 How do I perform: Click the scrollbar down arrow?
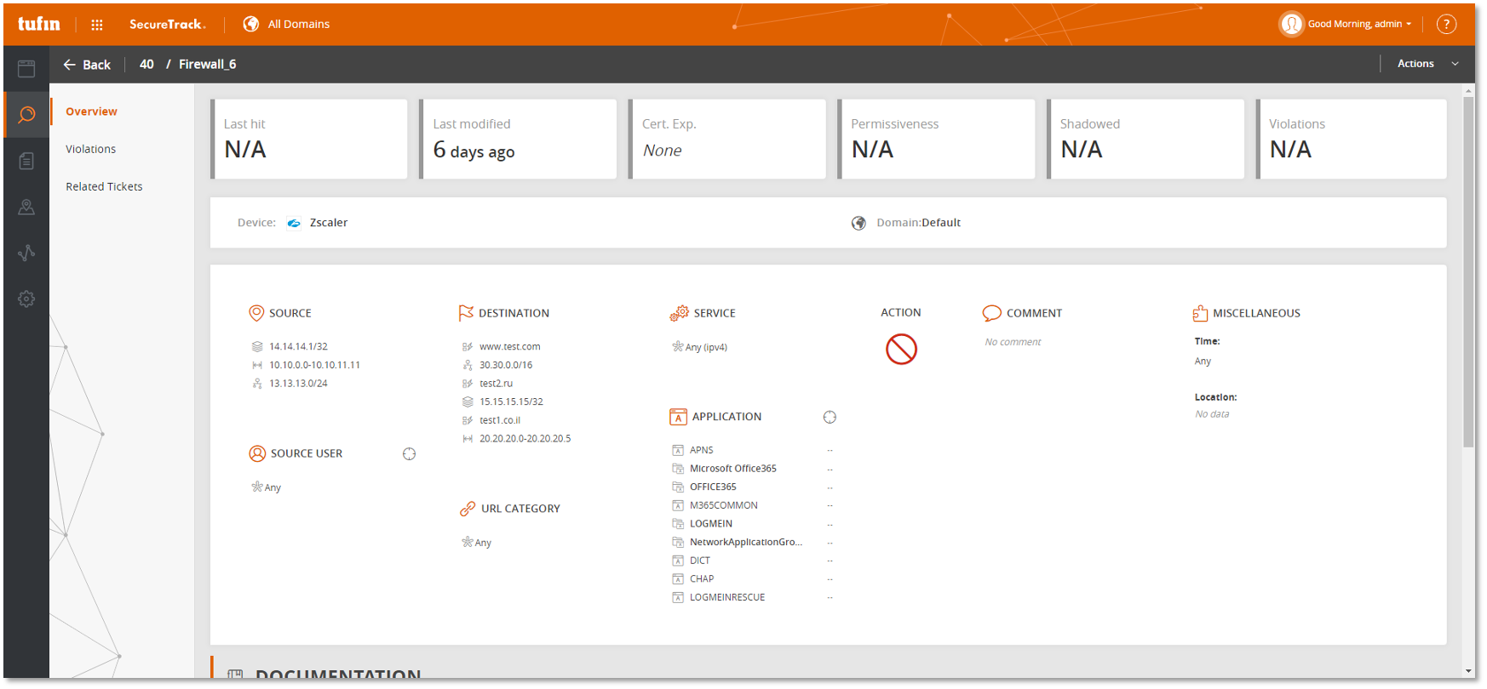pos(1468,672)
